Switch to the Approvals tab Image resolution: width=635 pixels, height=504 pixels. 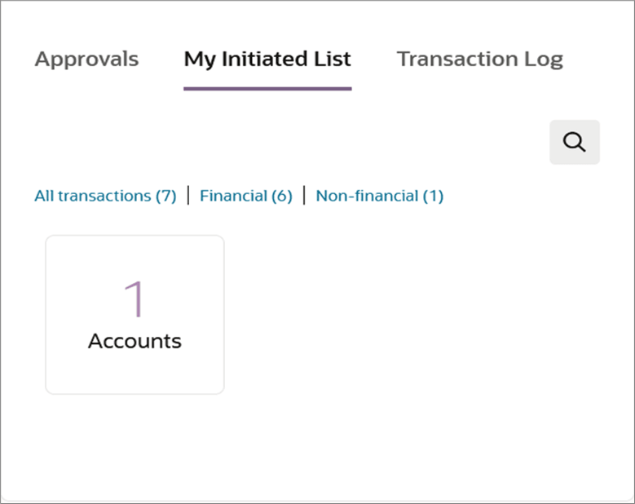86,60
